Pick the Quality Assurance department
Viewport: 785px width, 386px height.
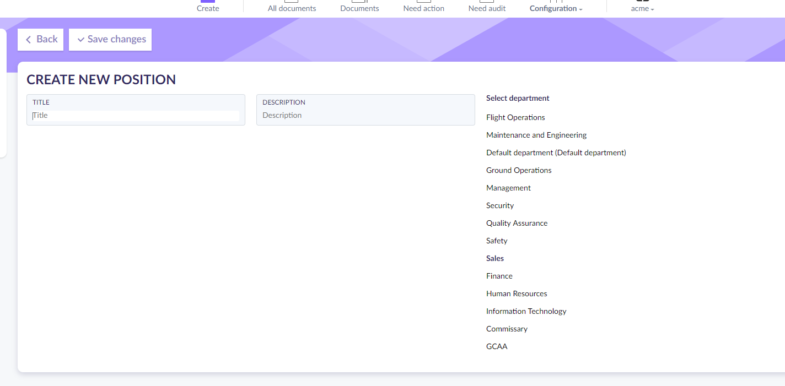517,223
